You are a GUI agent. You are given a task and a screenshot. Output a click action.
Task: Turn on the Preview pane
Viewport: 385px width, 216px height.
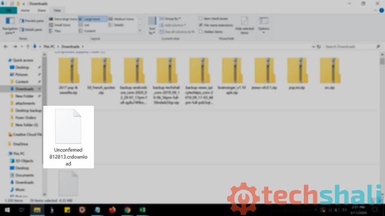[x=32, y=21]
